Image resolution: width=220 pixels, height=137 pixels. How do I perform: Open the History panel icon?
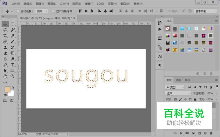[160, 23]
